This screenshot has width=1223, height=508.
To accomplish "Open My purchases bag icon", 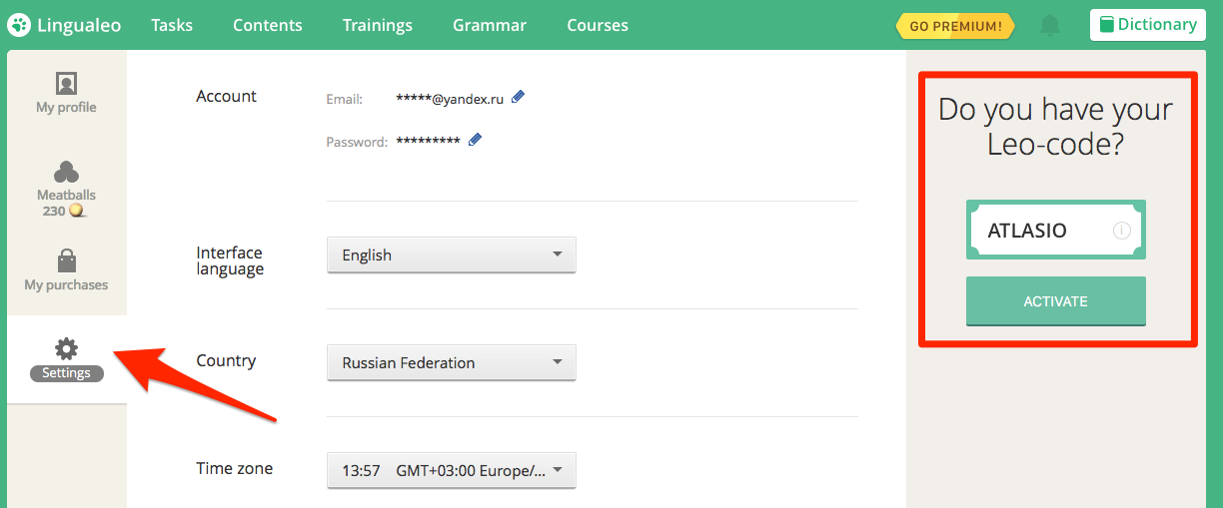I will point(66,262).
